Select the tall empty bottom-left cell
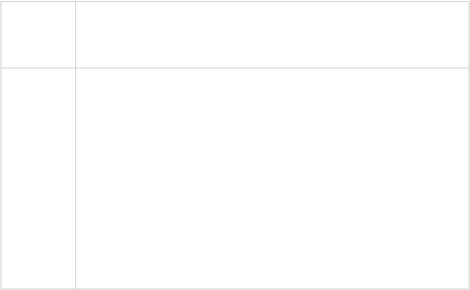 click(x=39, y=179)
